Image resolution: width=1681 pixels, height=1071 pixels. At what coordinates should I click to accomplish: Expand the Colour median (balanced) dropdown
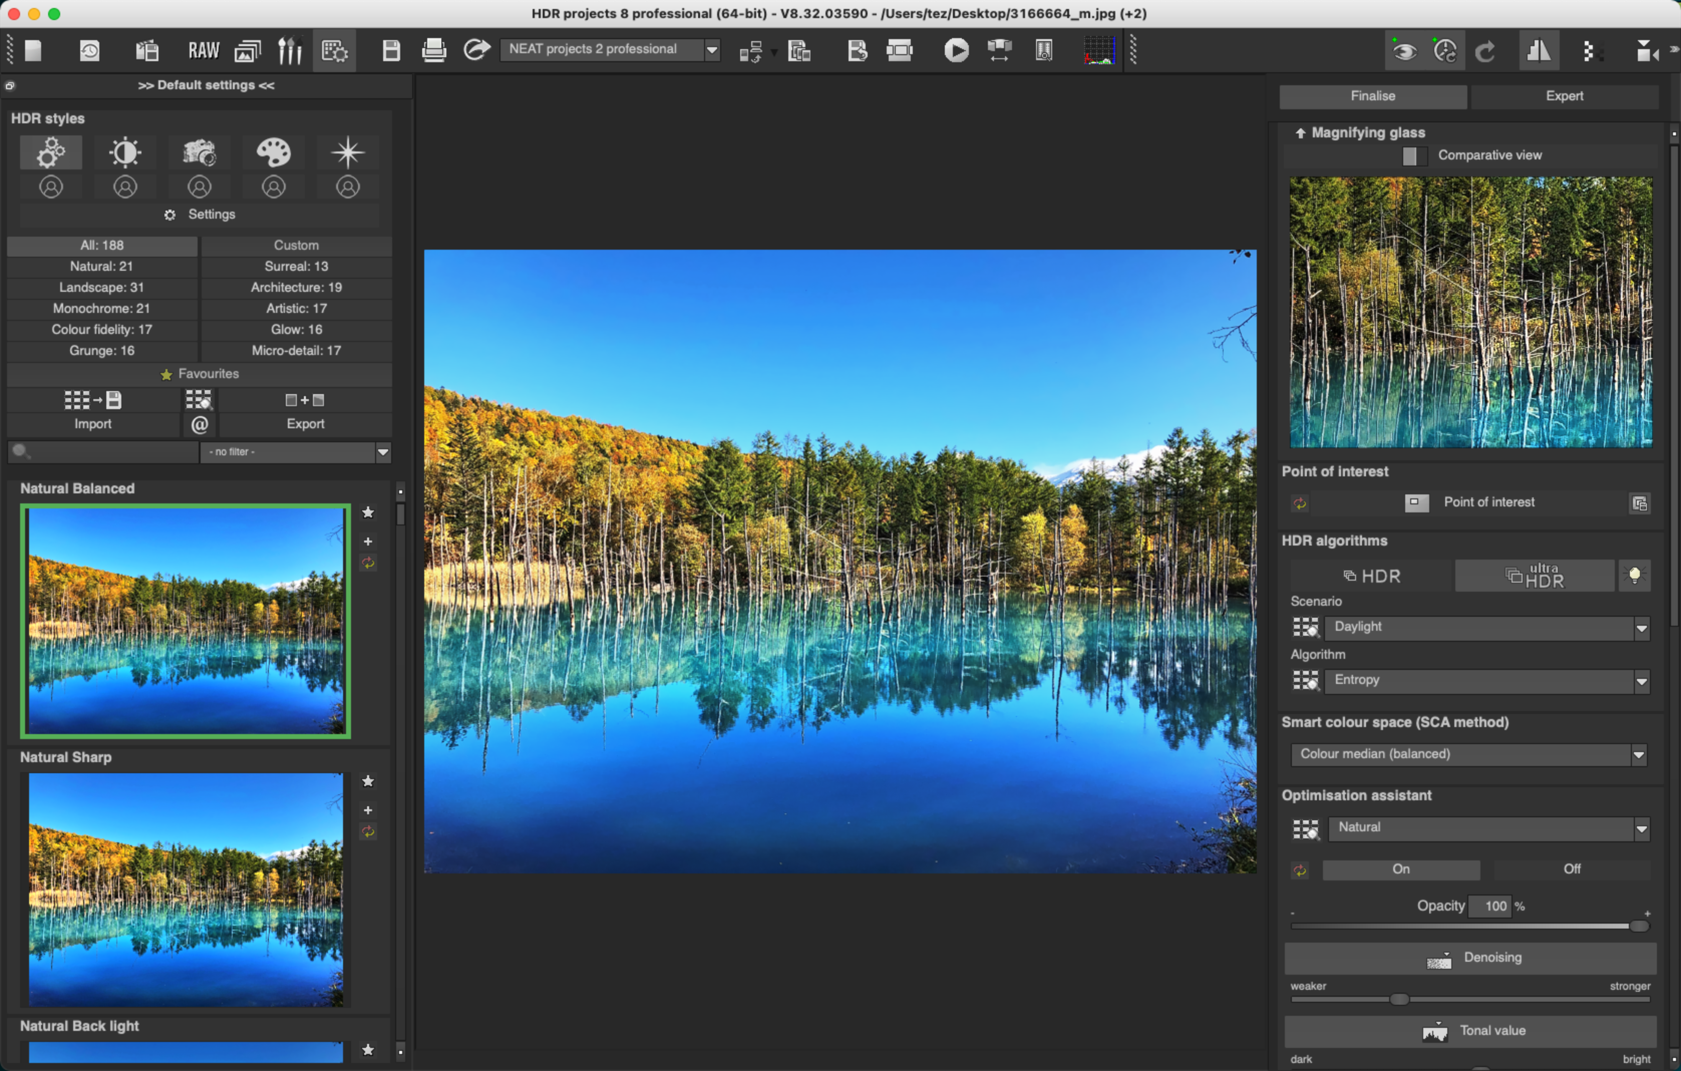pos(1639,754)
